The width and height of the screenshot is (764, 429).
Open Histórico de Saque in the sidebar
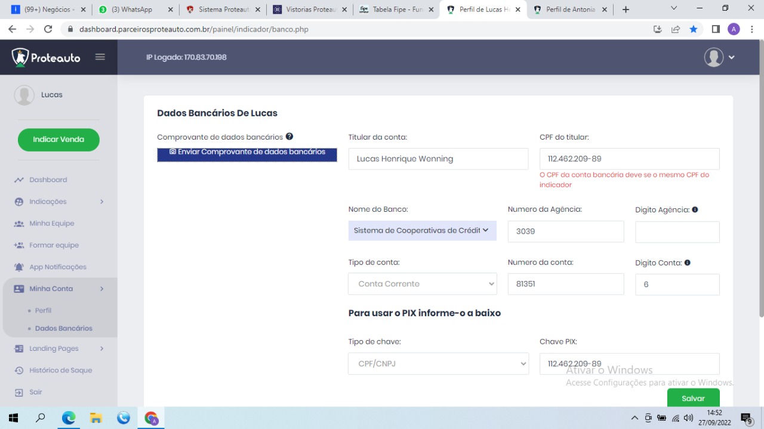coord(60,371)
